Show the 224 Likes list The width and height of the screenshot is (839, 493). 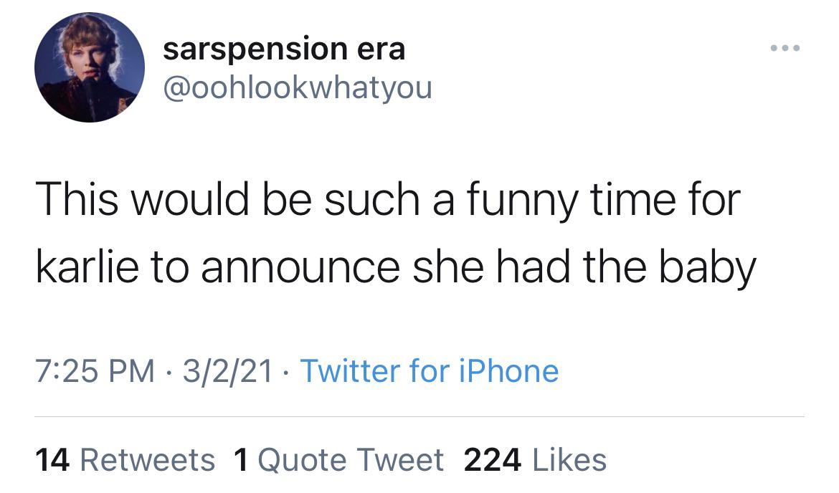[535, 459]
